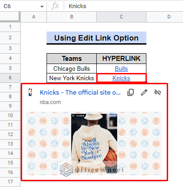Viewport: 183px width, 187px height.
Task: Remove link using the unlink icon
Action: [158, 92]
